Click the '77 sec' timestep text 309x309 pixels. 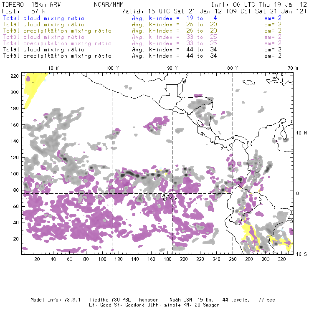(267, 300)
